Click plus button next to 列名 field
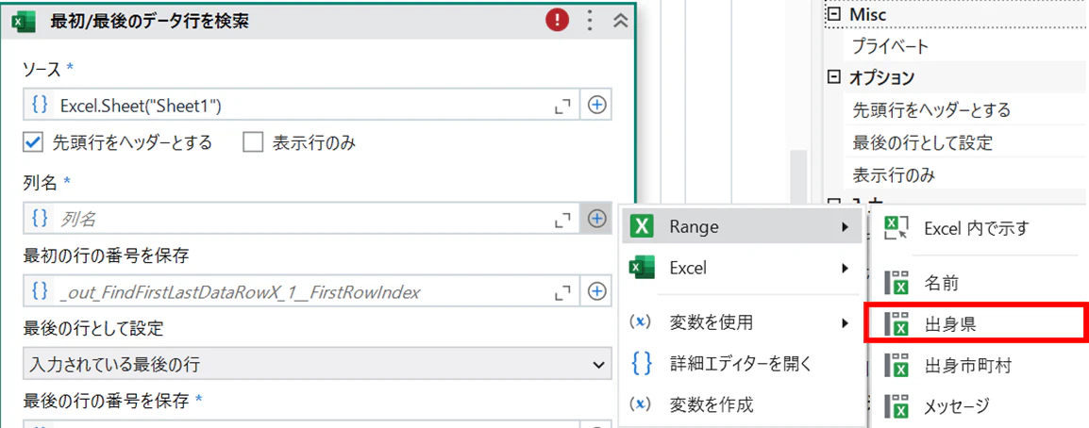1089x428 pixels. pos(596,220)
